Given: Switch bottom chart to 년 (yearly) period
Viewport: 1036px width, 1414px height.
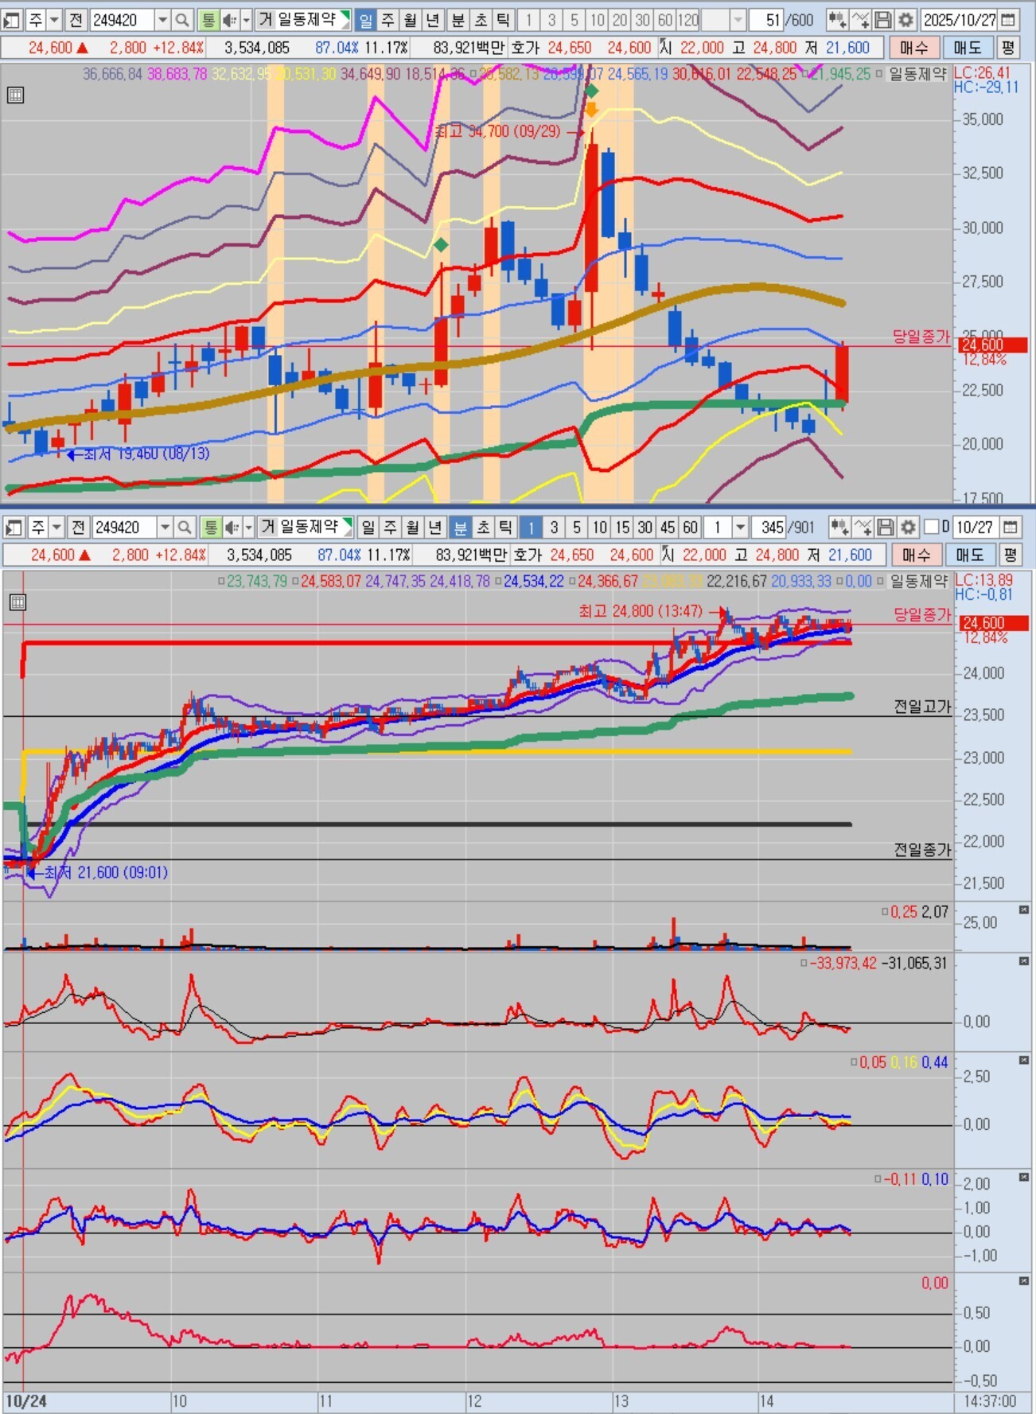Looking at the screenshot, I should pos(434,527).
